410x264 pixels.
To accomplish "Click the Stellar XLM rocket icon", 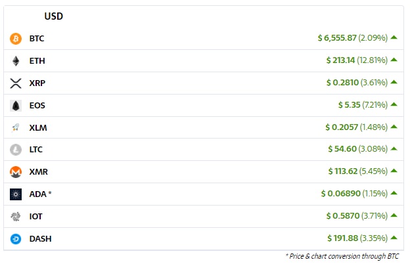I will coord(16,128).
